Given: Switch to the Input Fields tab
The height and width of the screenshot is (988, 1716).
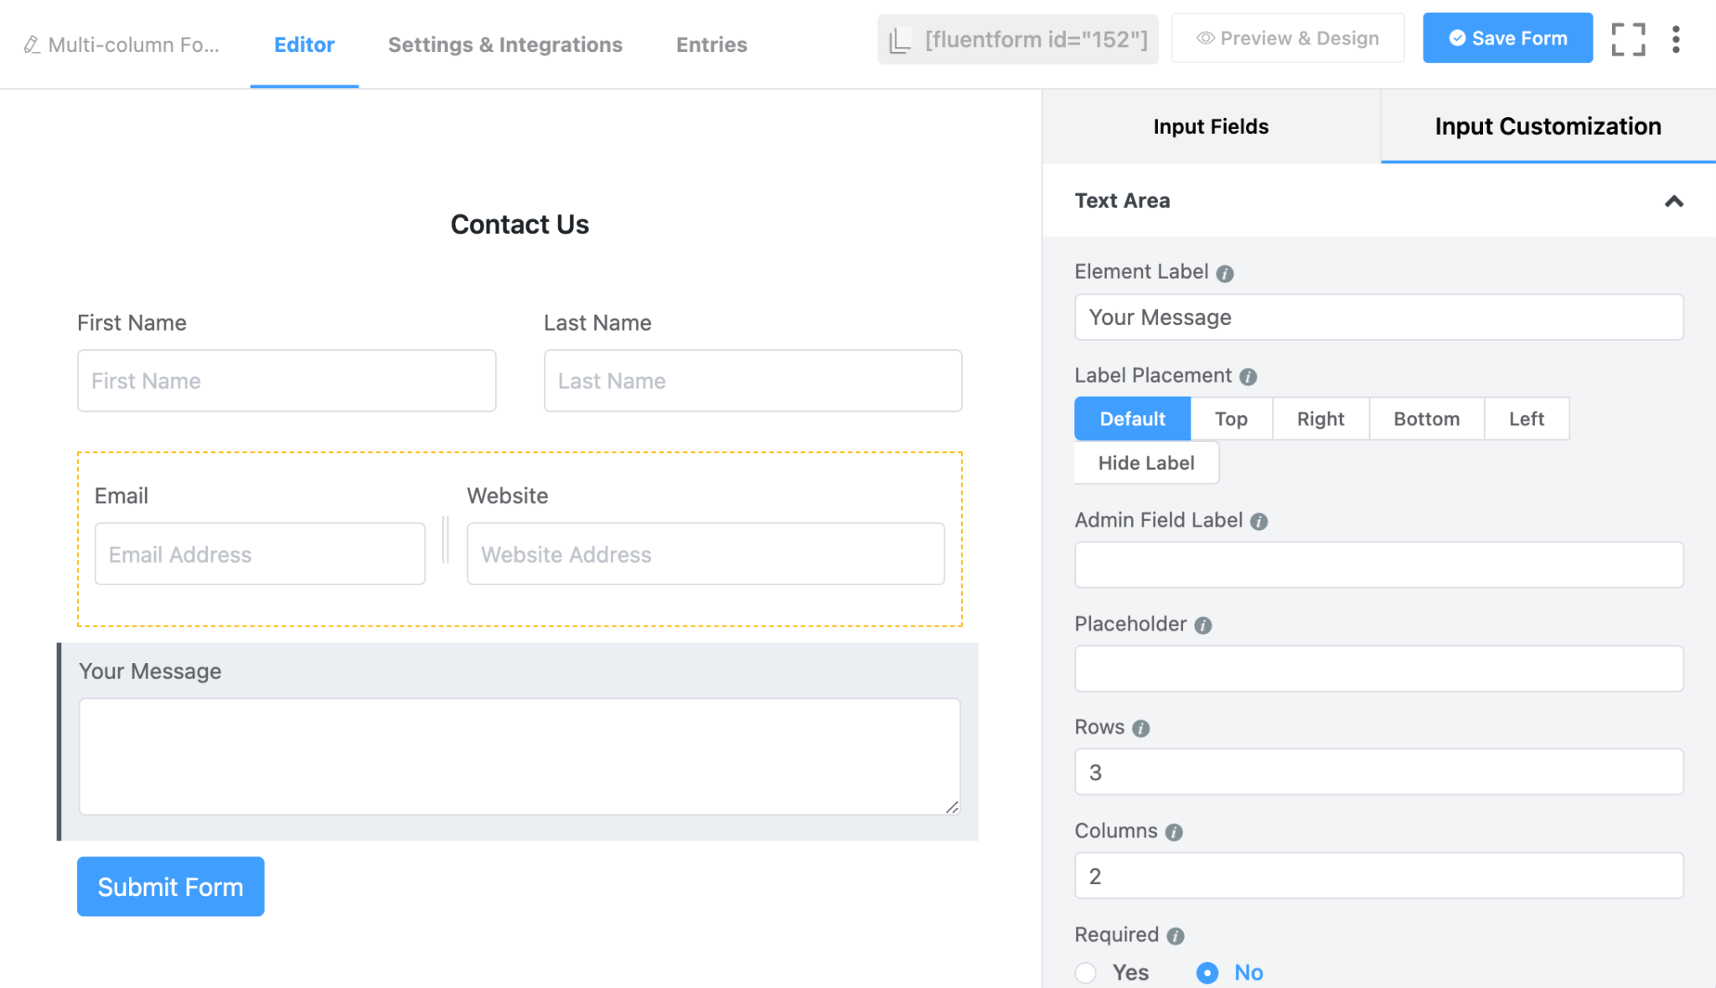Looking at the screenshot, I should (1210, 126).
